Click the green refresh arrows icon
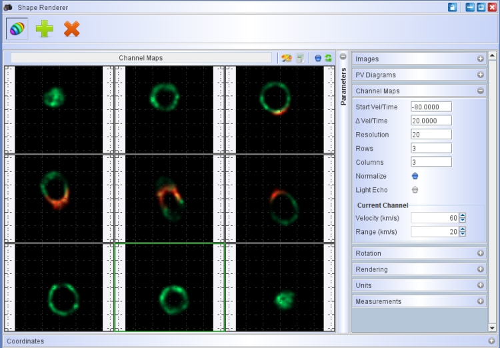Viewport: 500px width, 348px height. tap(328, 58)
